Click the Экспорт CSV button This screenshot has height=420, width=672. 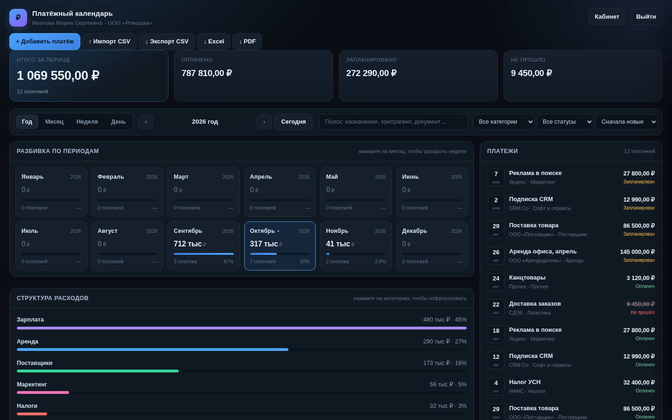click(167, 42)
